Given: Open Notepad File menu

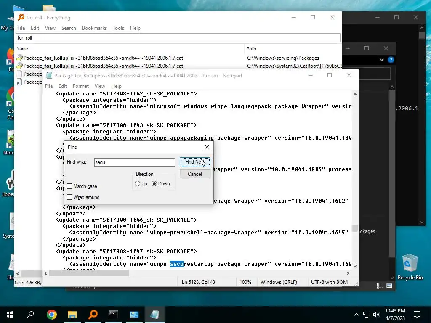Looking at the screenshot, I should [x=49, y=86].
